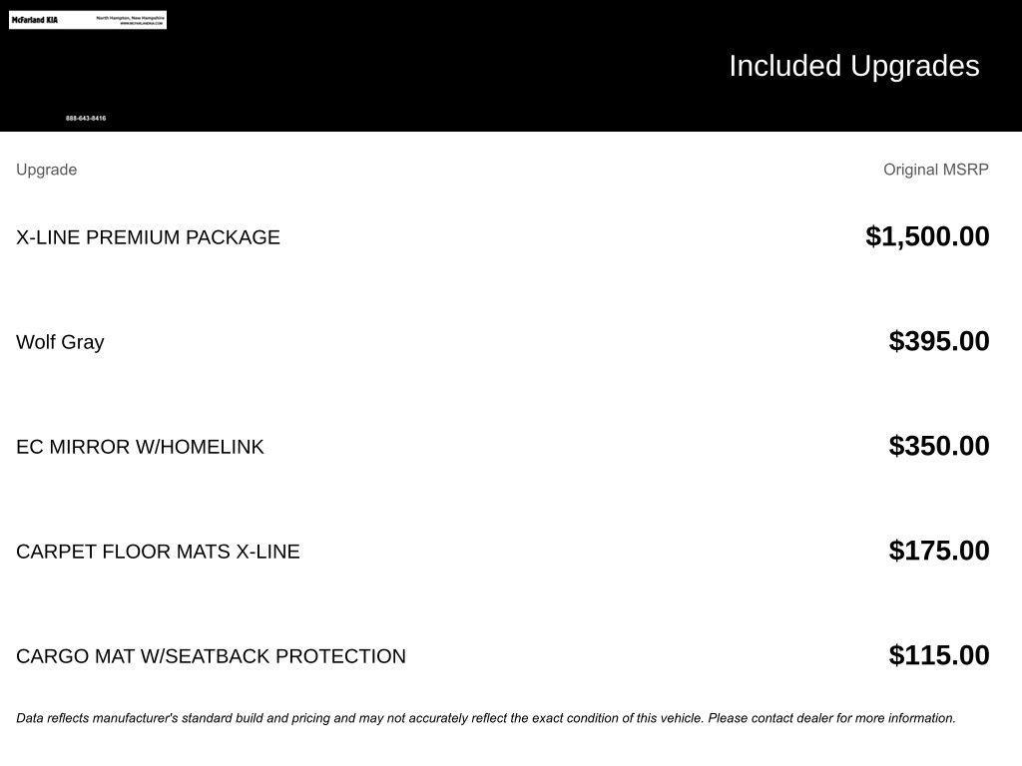This screenshot has width=1022, height=766.
Task: Click the $350.00 price
Action: 938,446
